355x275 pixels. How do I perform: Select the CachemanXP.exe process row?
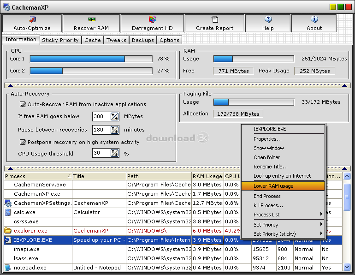click(173, 194)
